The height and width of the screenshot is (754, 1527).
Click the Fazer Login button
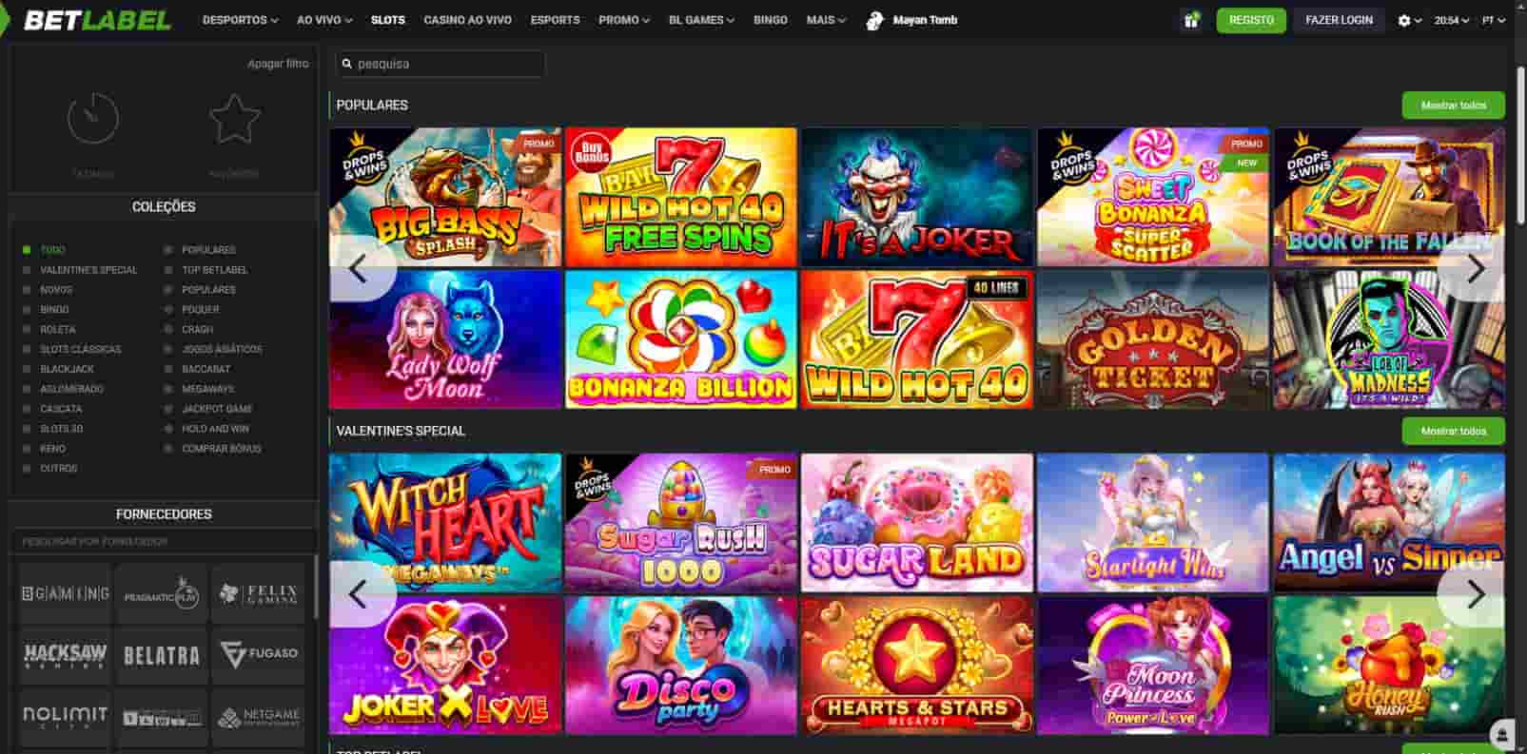coord(1339,20)
